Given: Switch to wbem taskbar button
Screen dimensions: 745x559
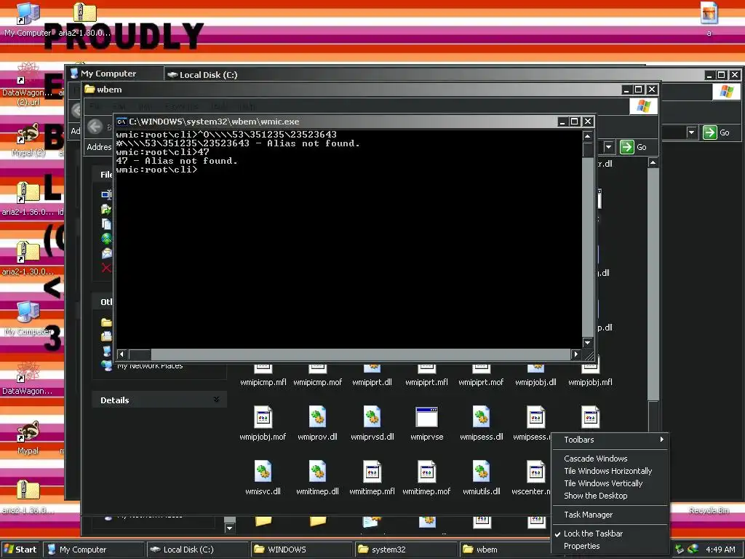Looking at the screenshot, I should [x=506, y=550].
